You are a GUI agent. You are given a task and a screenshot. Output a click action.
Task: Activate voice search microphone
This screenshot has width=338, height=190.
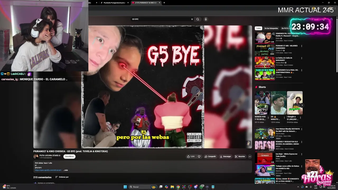[x=206, y=19]
